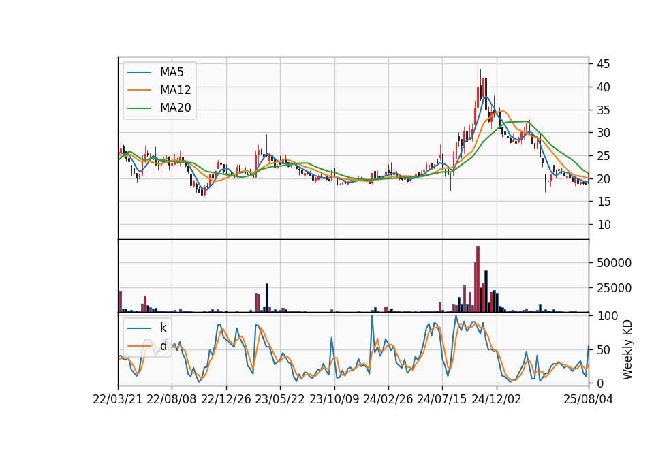The image size is (654, 470).
Task: Click the 0 KD axis label
Action: (x=600, y=383)
